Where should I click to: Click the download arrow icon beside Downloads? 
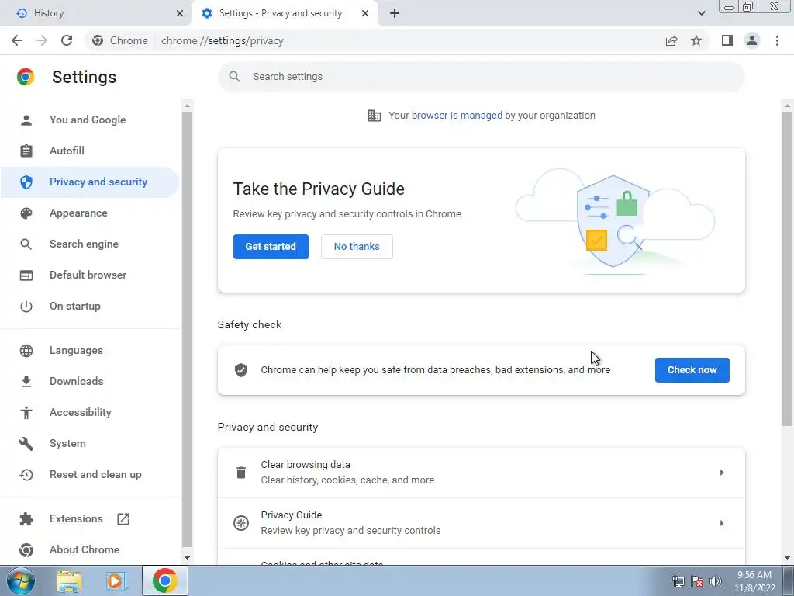pos(26,382)
